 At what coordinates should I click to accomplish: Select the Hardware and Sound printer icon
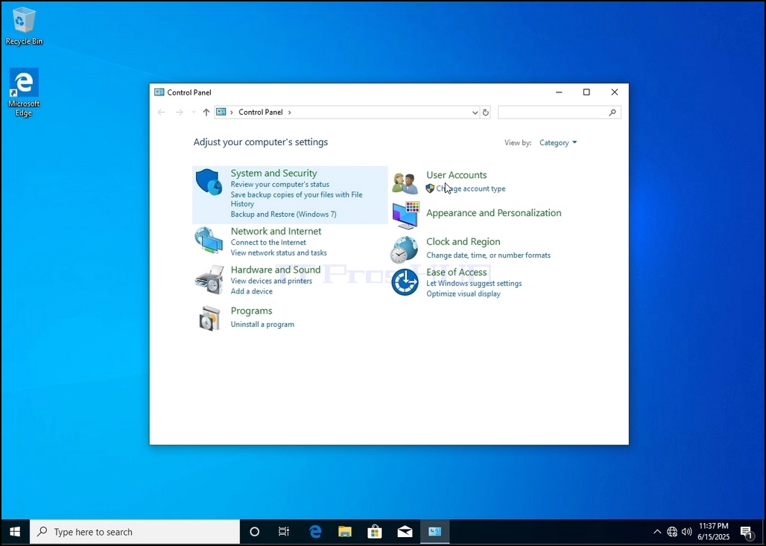[209, 280]
